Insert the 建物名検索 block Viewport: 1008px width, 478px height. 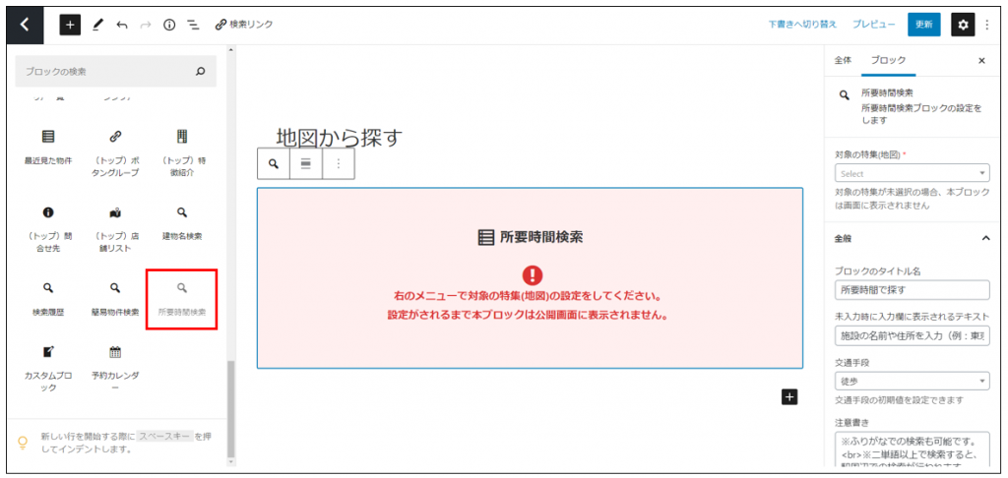(182, 223)
